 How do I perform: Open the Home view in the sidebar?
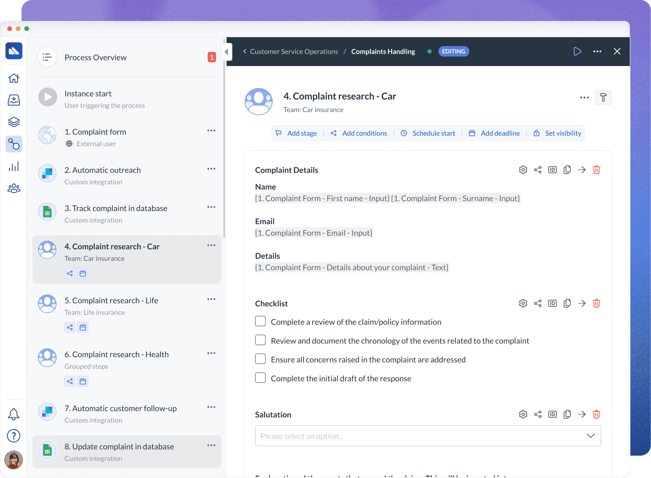pos(14,78)
